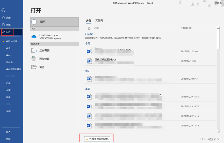Open the Account (帐户) page
Screen dimensions: 224x143
click(8, 132)
